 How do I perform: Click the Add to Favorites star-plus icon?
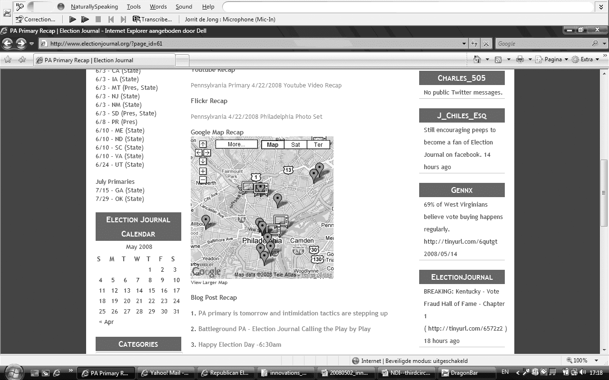[x=22, y=59]
